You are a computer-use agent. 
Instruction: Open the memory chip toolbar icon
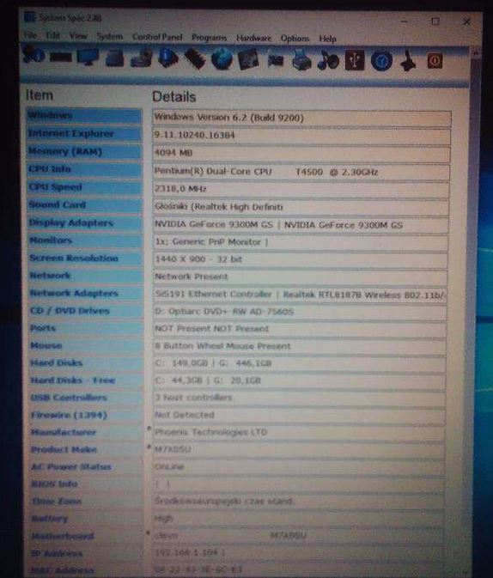click(x=195, y=58)
